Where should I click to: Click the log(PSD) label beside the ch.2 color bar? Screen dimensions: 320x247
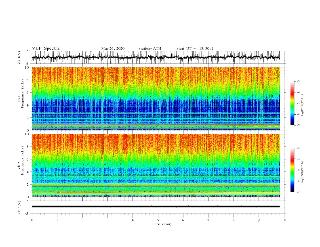click(x=303, y=172)
